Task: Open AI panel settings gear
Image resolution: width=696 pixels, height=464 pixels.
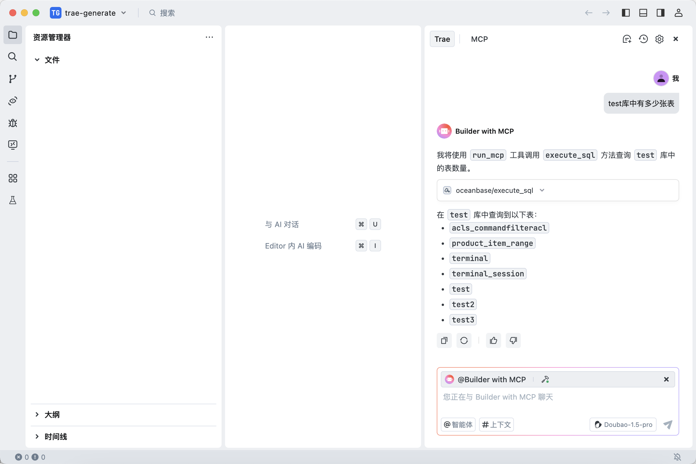Action: click(x=659, y=39)
